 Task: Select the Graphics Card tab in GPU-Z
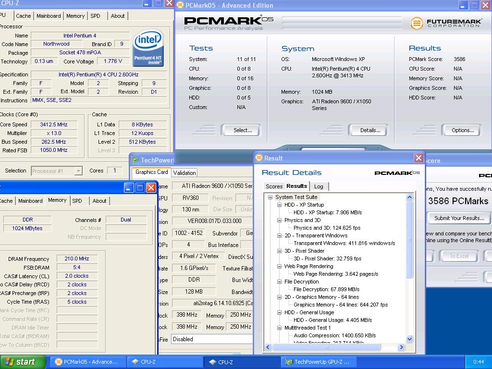pos(151,172)
